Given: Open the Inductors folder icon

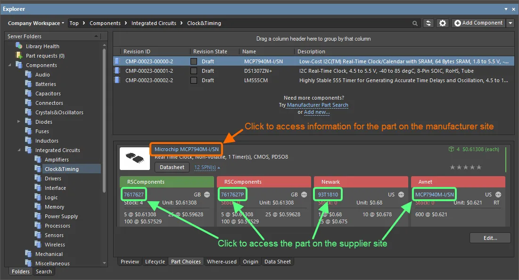Looking at the screenshot, I should click(28, 141).
